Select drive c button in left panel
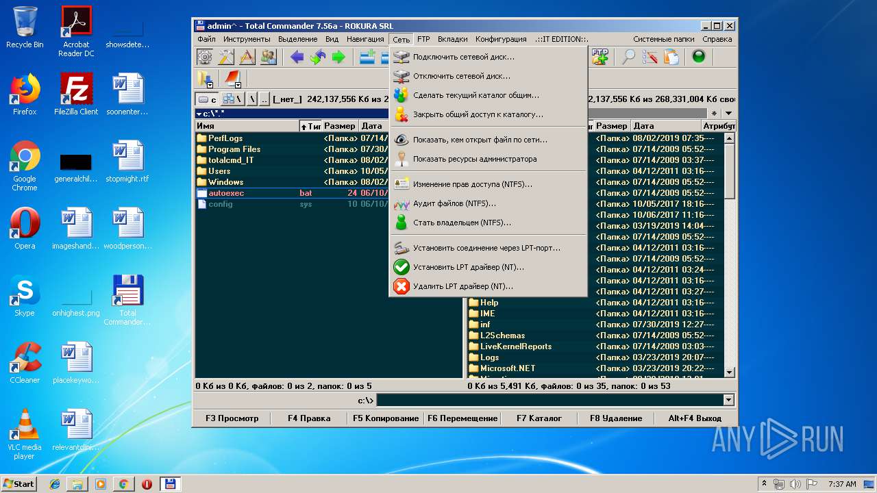The width and height of the screenshot is (877, 493). point(207,99)
